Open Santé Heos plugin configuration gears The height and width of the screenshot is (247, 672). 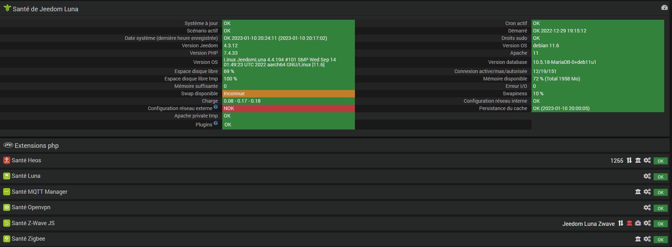(x=647, y=161)
